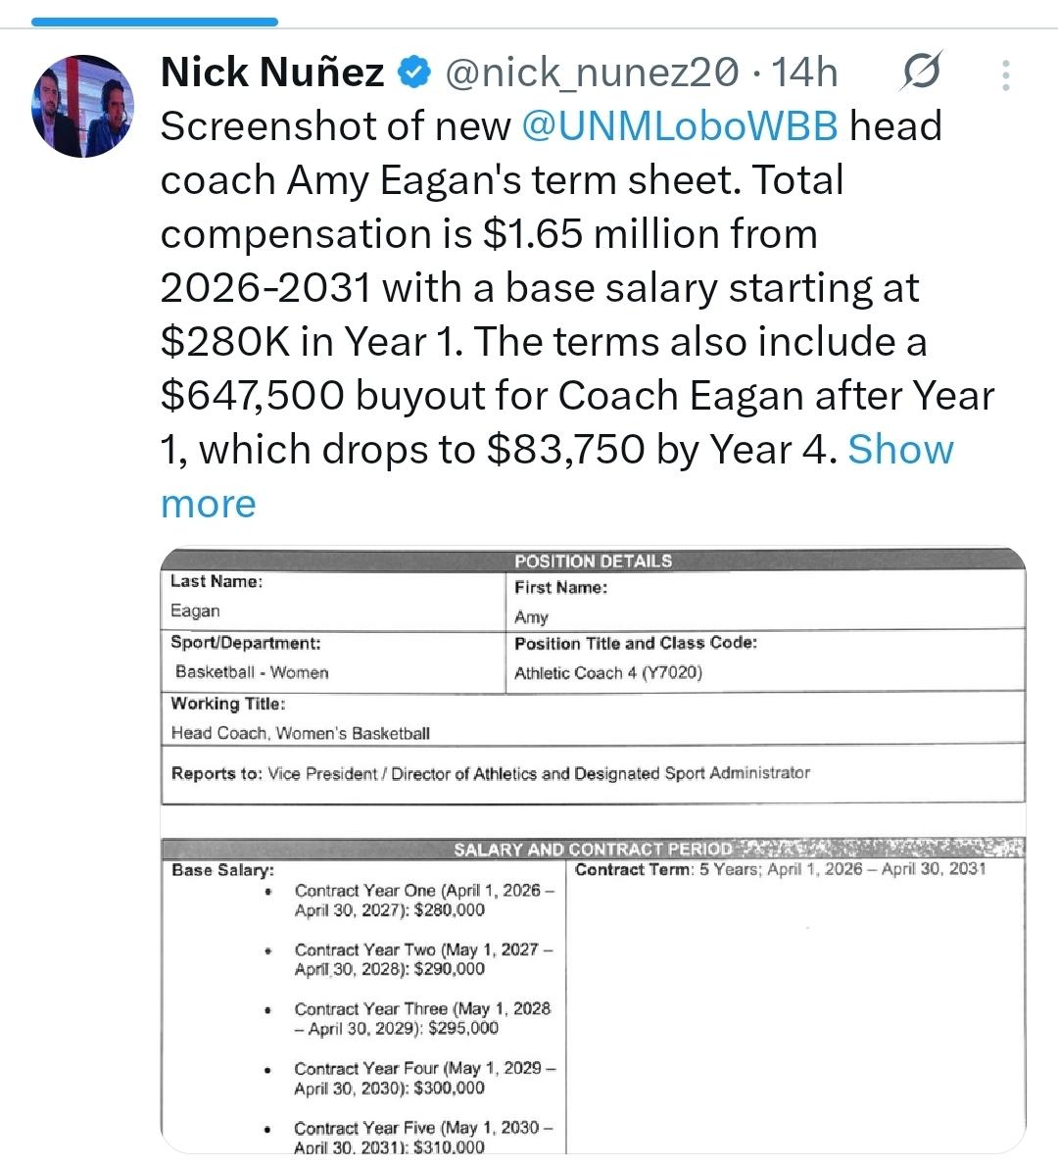This screenshot has width=1058, height=1168.
Task: Click the SALARY AND CONTRACT PERIOD header
Action: [x=593, y=849]
